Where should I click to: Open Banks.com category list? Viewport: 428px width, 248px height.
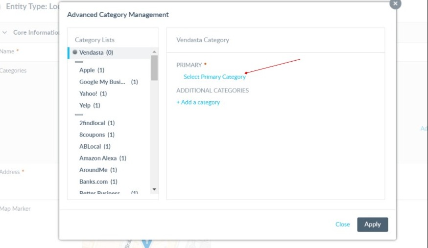point(98,182)
